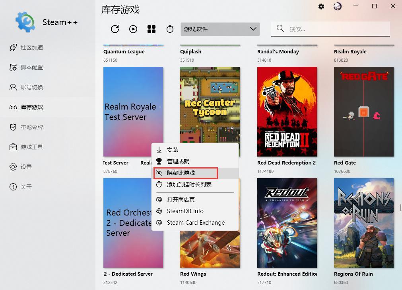
Task: Click app ID 651150
Action: 110,60
